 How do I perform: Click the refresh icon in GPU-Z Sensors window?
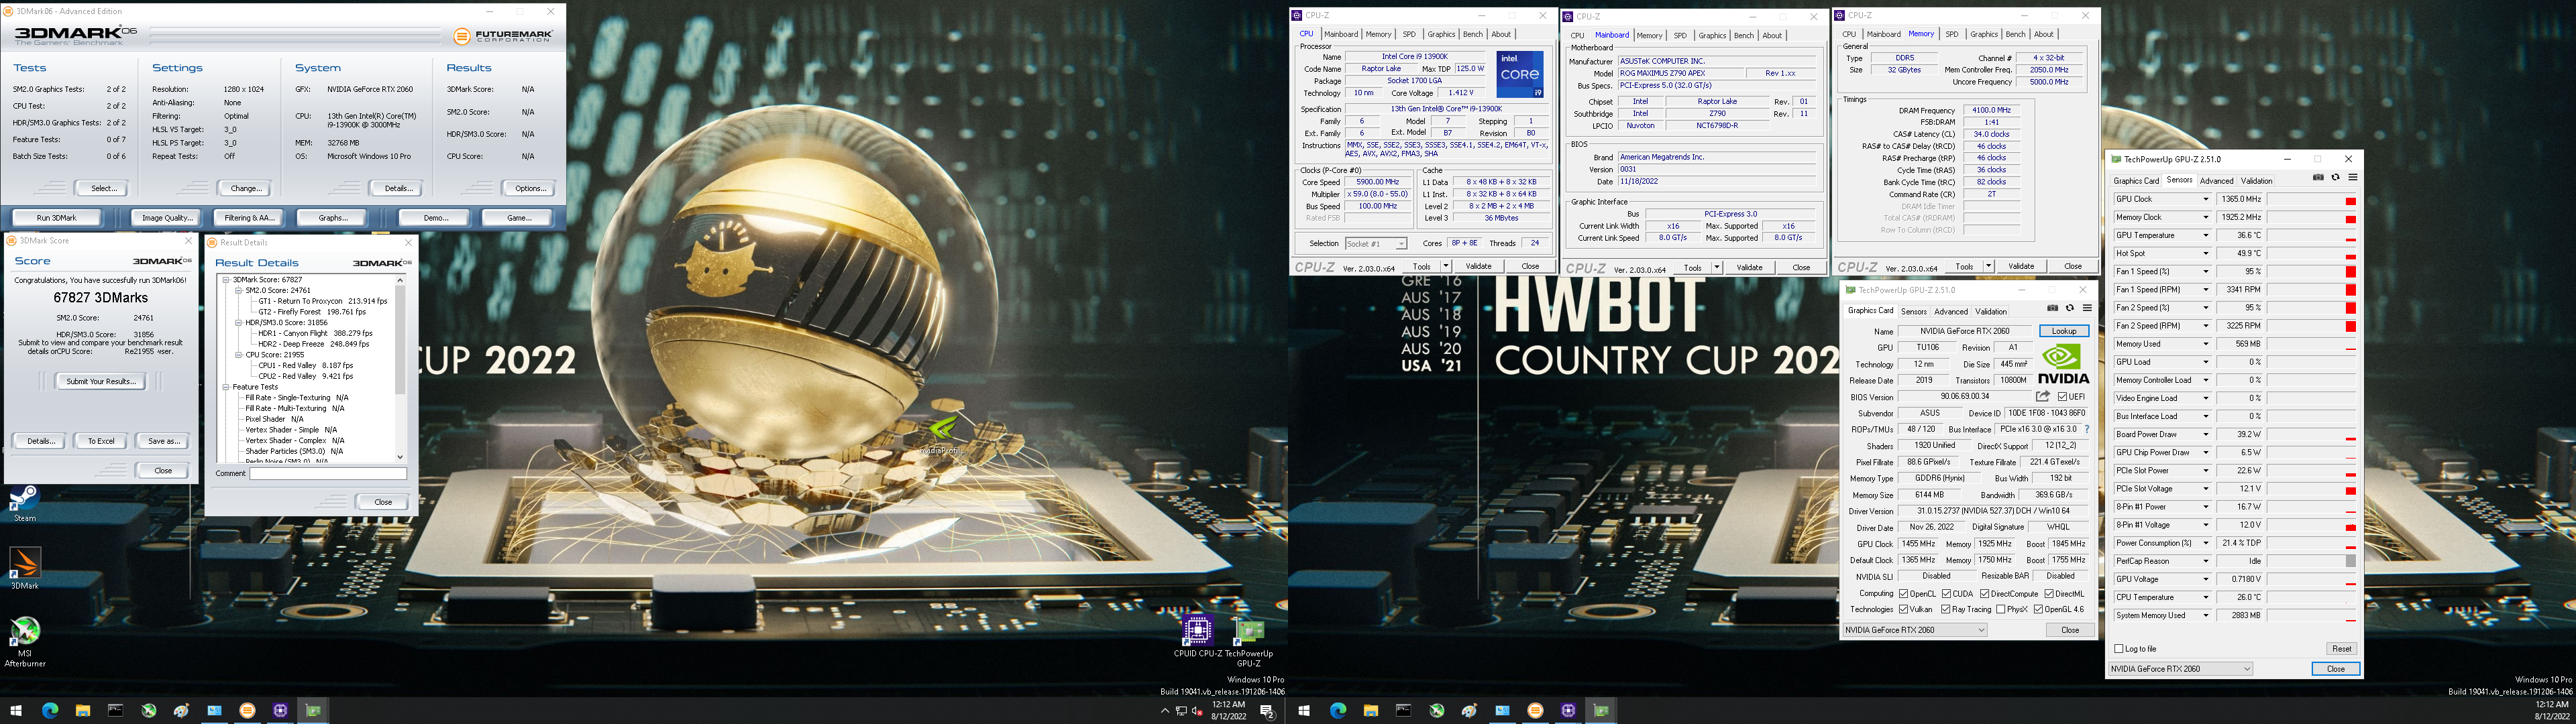pos(2335,177)
